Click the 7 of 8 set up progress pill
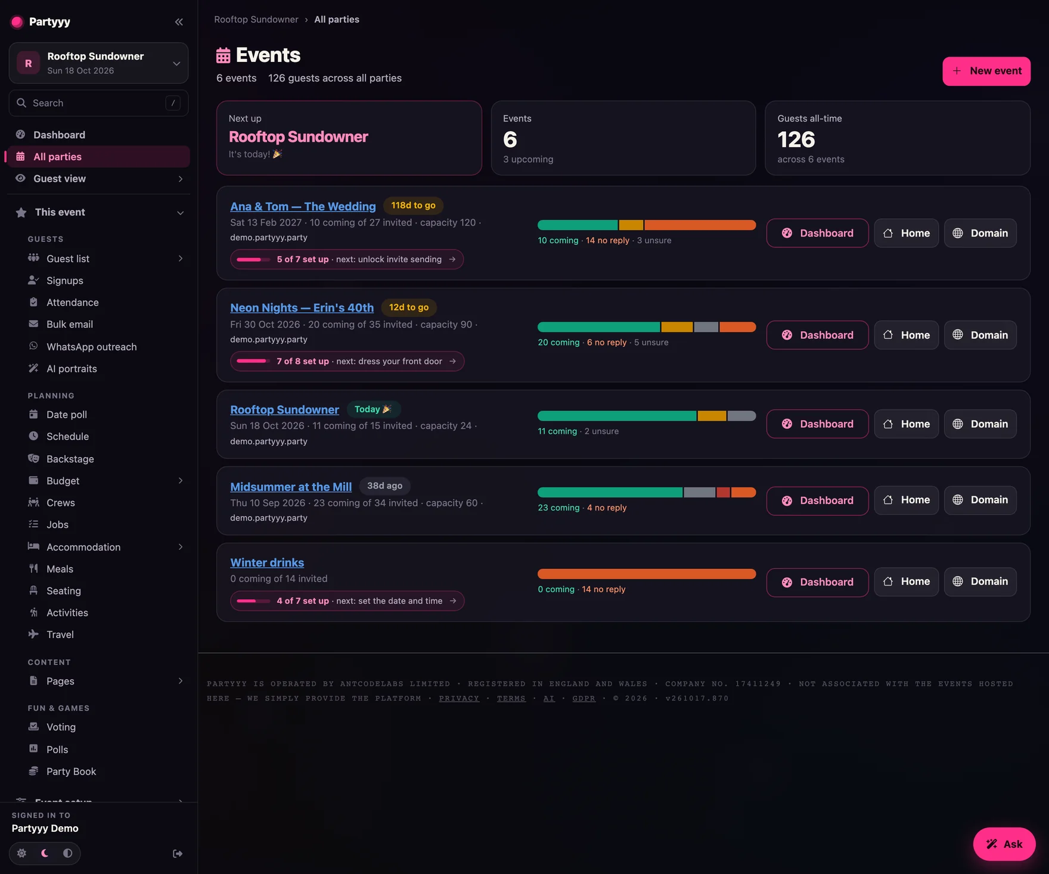Image resolution: width=1049 pixels, height=874 pixels. pos(347,361)
